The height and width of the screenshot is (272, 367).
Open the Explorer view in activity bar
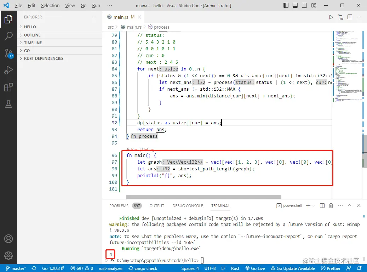pos(8,19)
